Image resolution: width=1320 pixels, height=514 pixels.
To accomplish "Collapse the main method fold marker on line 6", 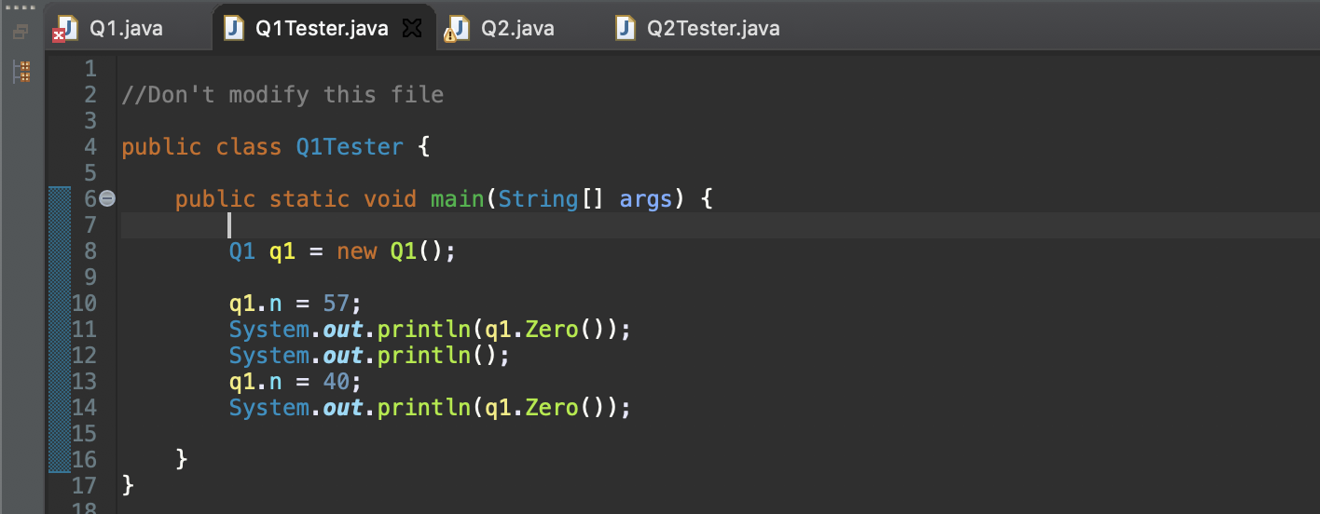I will (x=106, y=198).
